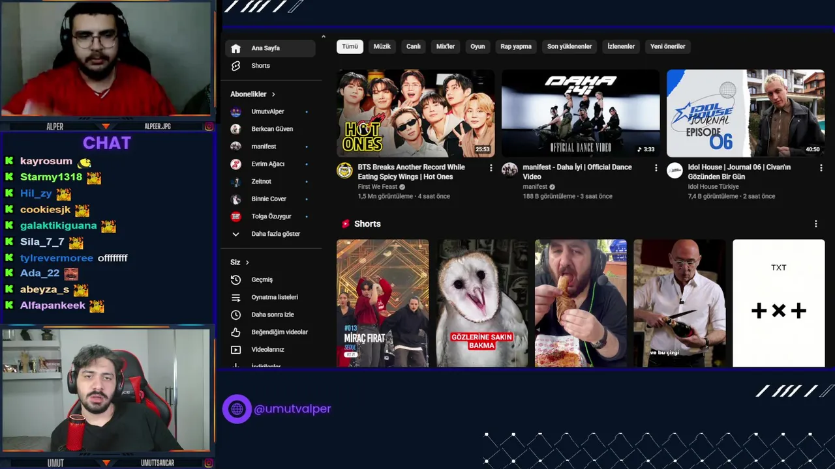The height and width of the screenshot is (469, 835).
Task: Click Berkcan Güven channel avatar
Action: click(235, 129)
